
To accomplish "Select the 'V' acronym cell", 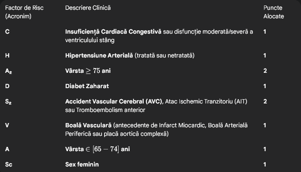I will tap(7, 125).
